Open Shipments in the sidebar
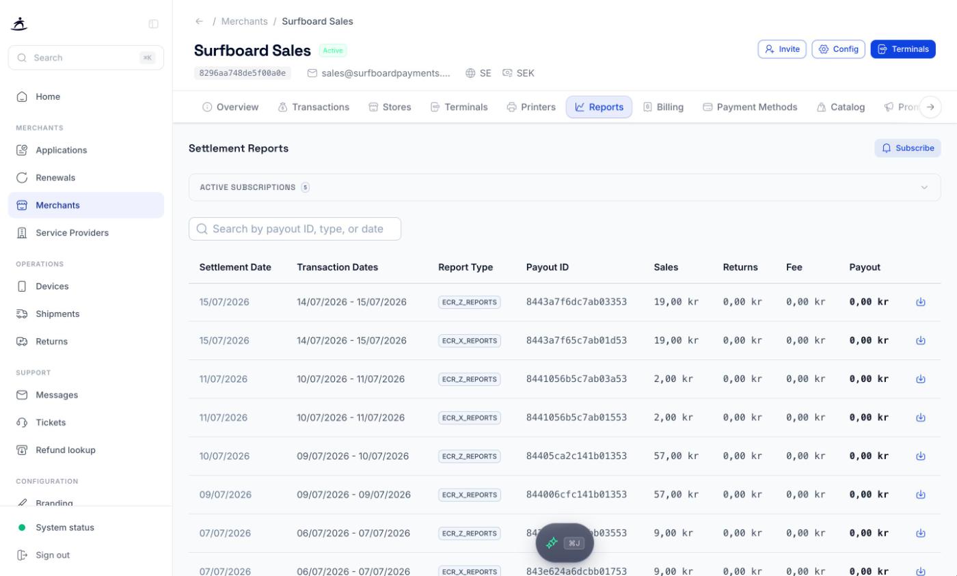Viewport: 957px width, 576px height. 86,314
